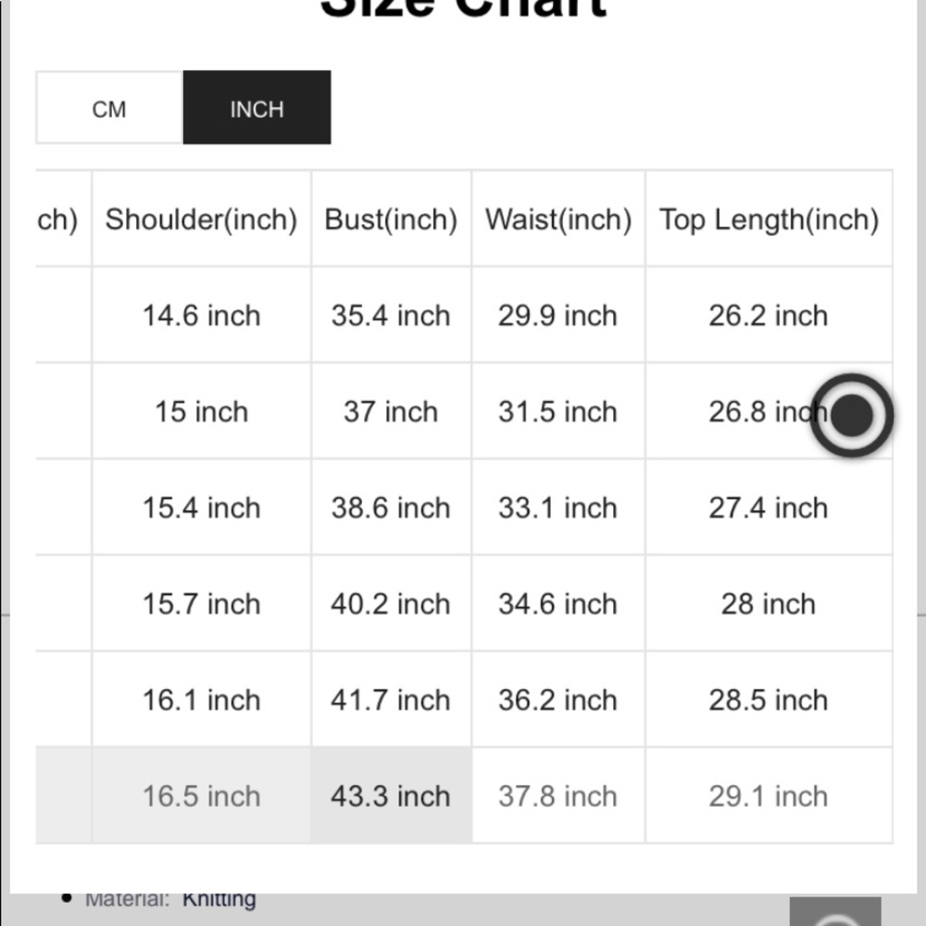Click the 16.5 inch shoulder cell

(201, 795)
